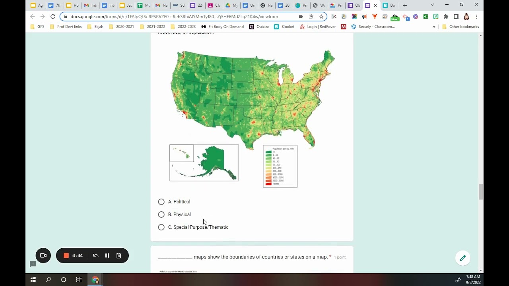Open the feedback report icon at bottom left
This screenshot has height=286, width=509.
[x=33, y=264]
